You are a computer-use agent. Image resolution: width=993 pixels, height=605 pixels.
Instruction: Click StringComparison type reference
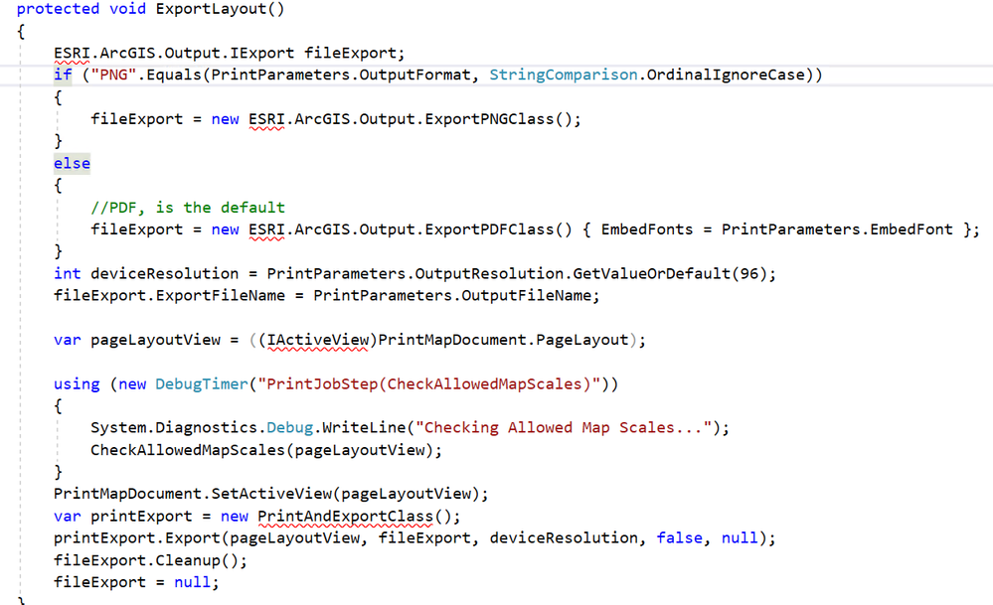pos(563,75)
